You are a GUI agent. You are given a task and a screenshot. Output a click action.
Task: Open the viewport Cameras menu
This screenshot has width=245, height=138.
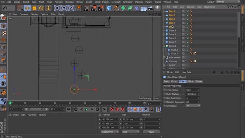[24, 14]
